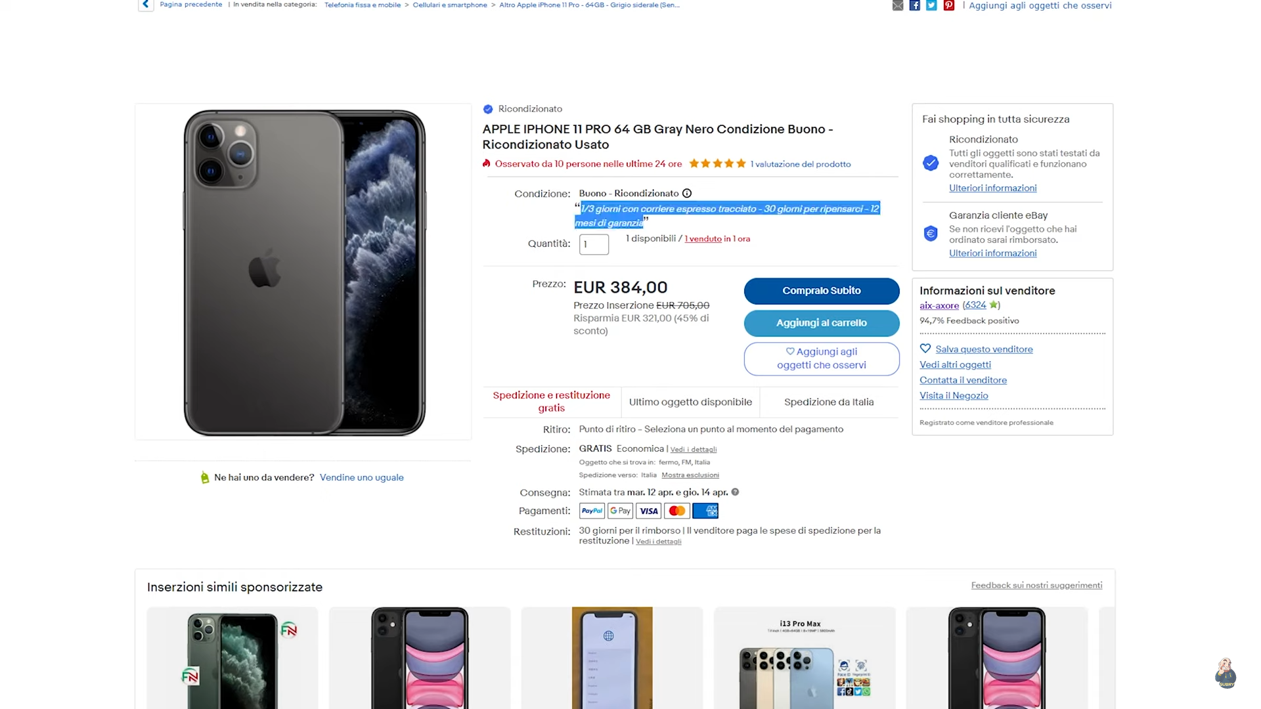Open Vedi i dettagli for shipping
Viewport: 1261px width, 709px height.
point(693,450)
